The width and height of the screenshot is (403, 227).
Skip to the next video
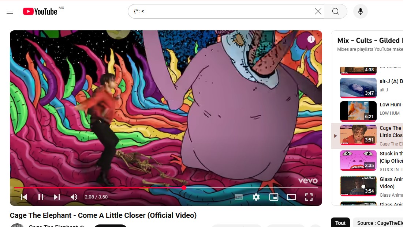point(57,197)
